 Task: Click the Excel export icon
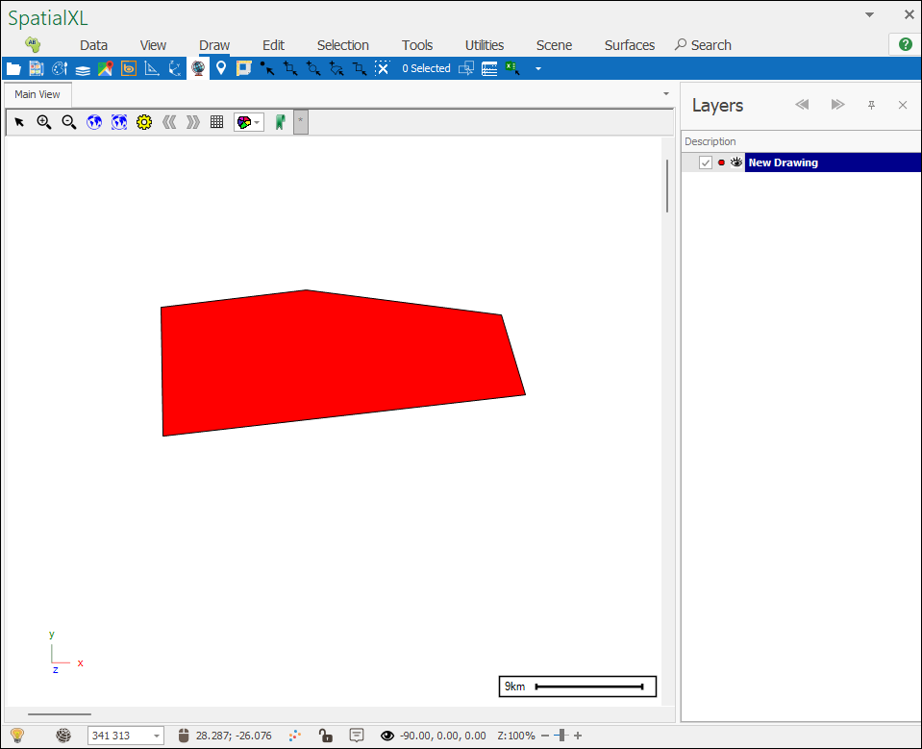[512, 68]
